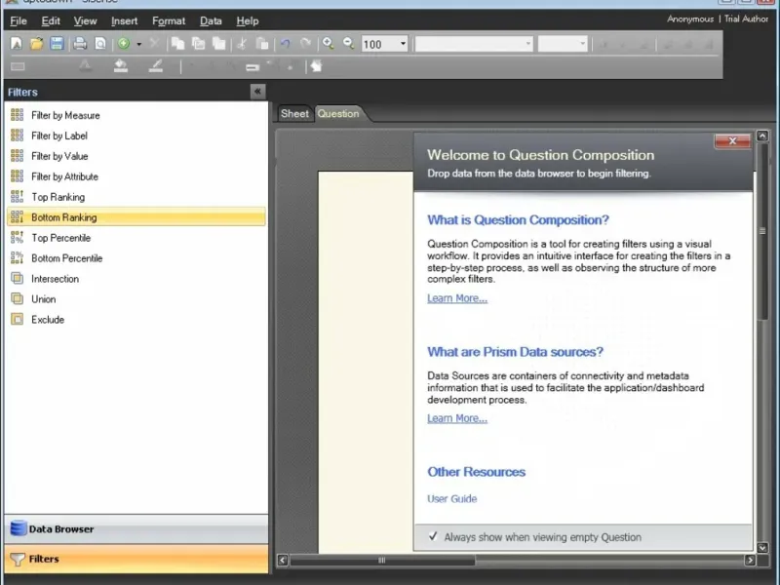Viewport: 780px width, 585px height.
Task: Open the Data Browser panel
Action: (61, 529)
